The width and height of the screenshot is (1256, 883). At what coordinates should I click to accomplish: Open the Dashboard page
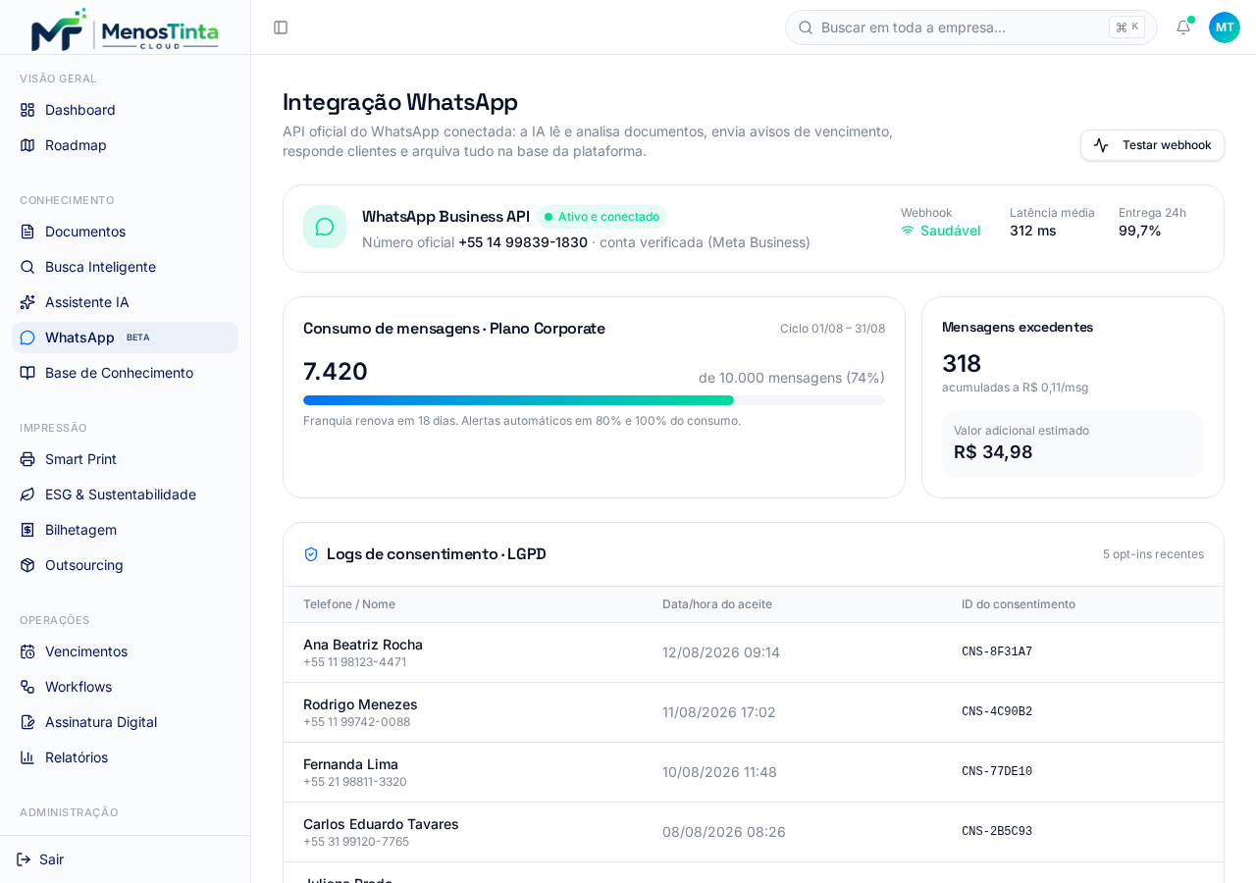[x=125, y=110]
